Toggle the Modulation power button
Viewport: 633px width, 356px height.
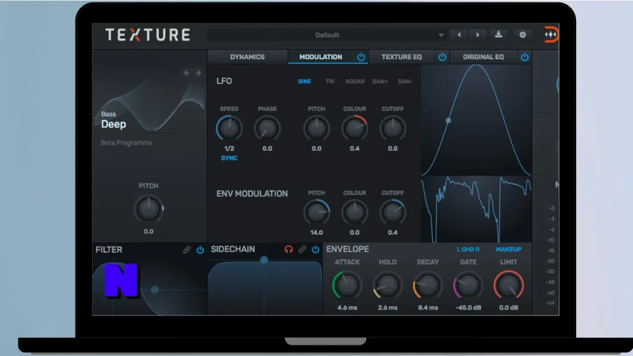(x=361, y=57)
